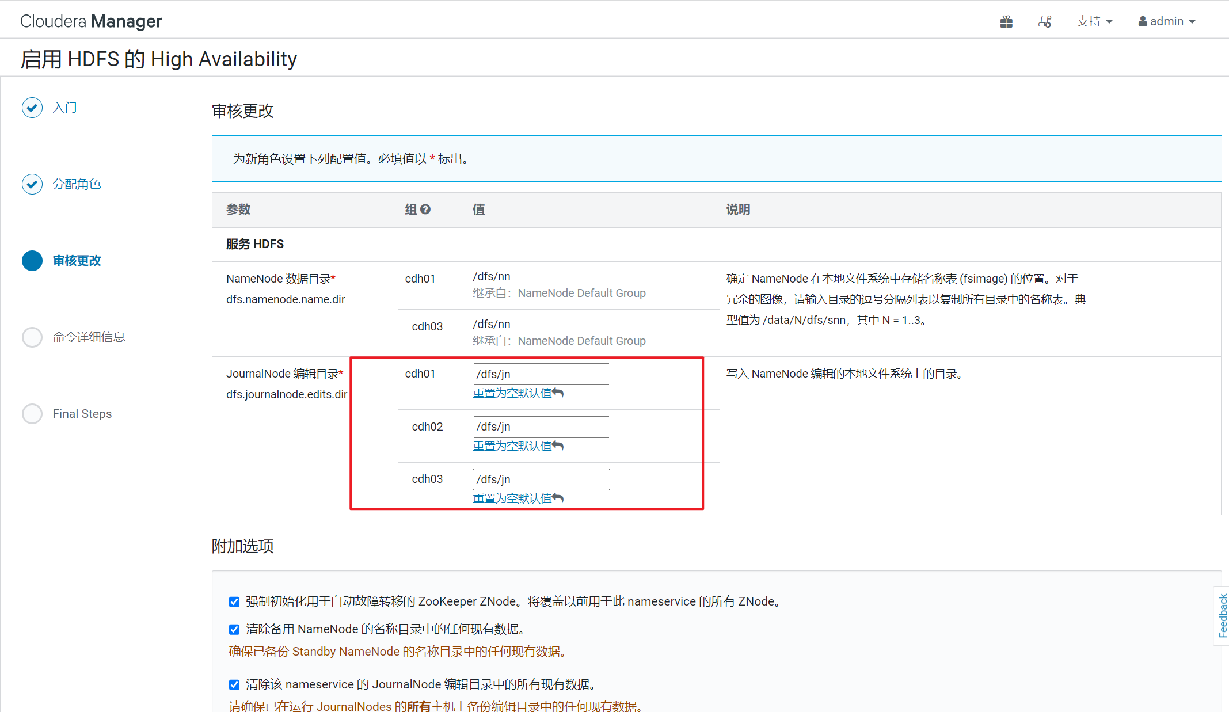This screenshot has width=1229, height=712.
Task: Click help icon next to 组 column
Action: pyautogui.click(x=425, y=210)
